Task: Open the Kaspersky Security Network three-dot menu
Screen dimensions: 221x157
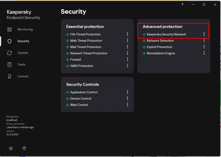Action: (x=204, y=34)
